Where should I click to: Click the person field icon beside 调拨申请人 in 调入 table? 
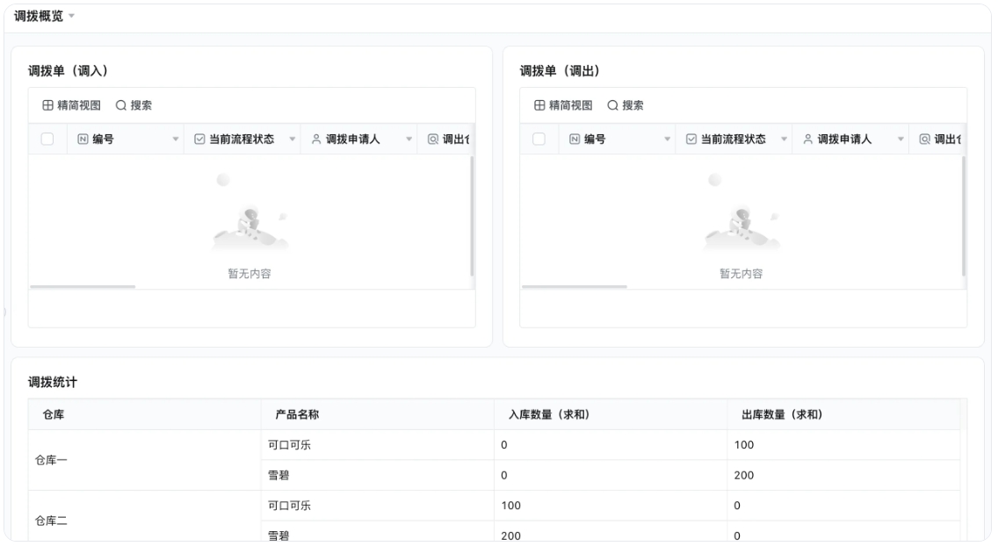click(x=315, y=139)
